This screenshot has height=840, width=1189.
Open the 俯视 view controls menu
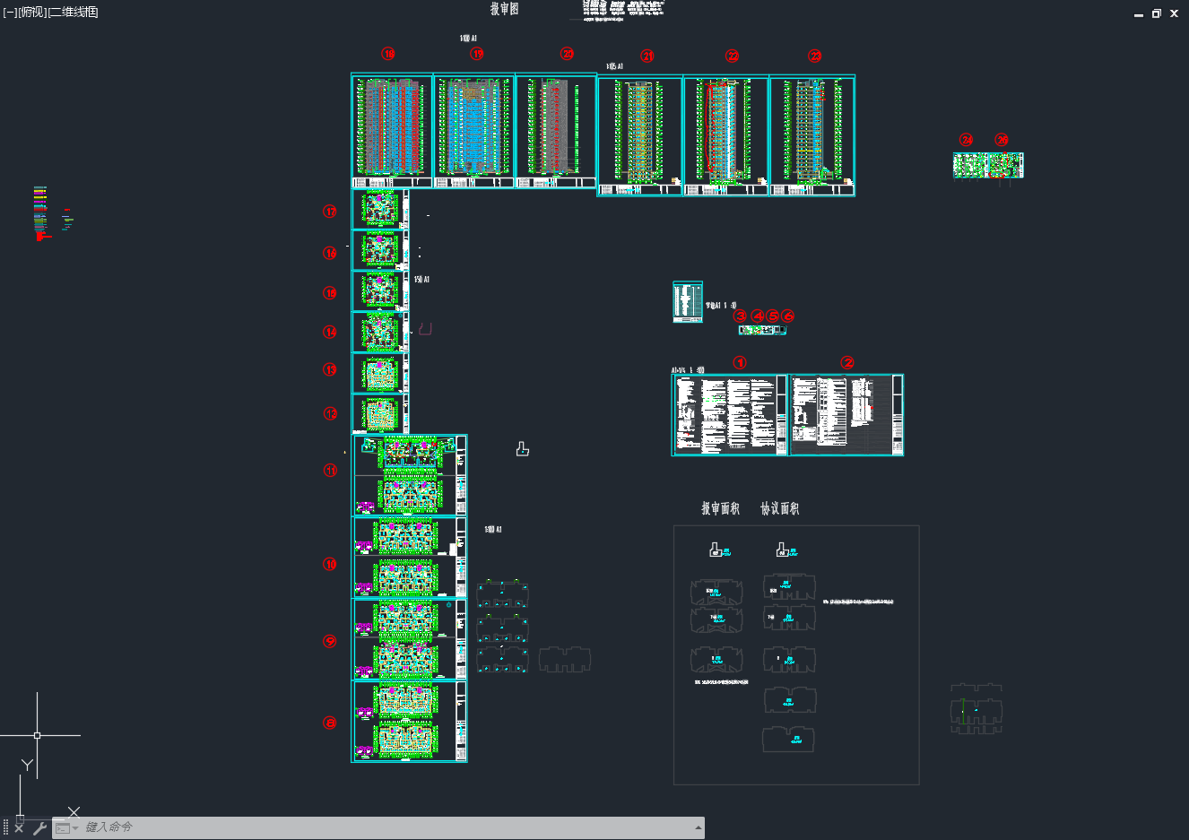(x=32, y=12)
